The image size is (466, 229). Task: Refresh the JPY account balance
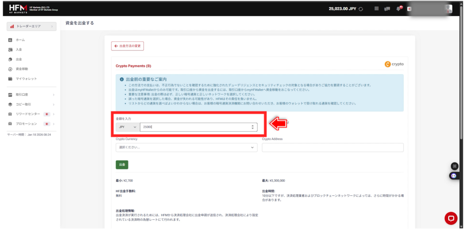pos(361,9)
